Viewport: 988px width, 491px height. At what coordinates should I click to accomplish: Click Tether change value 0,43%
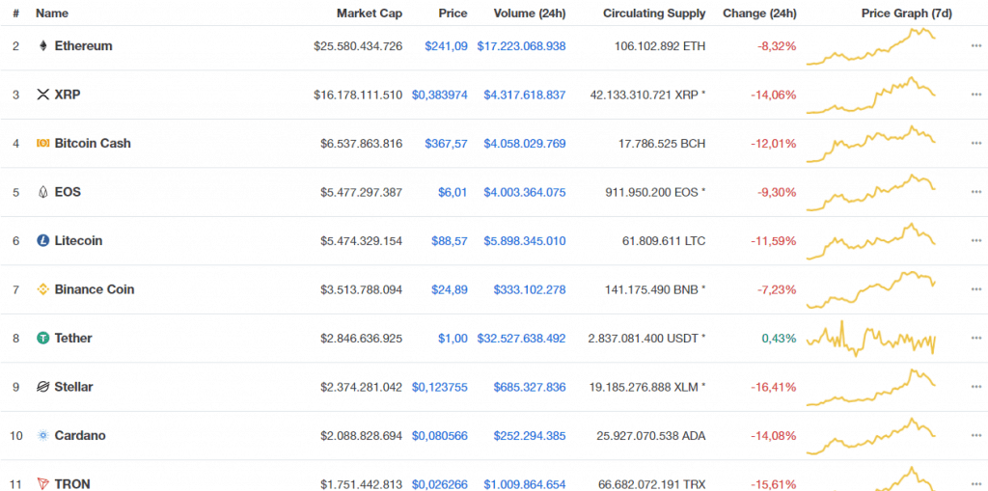[779, 339]
